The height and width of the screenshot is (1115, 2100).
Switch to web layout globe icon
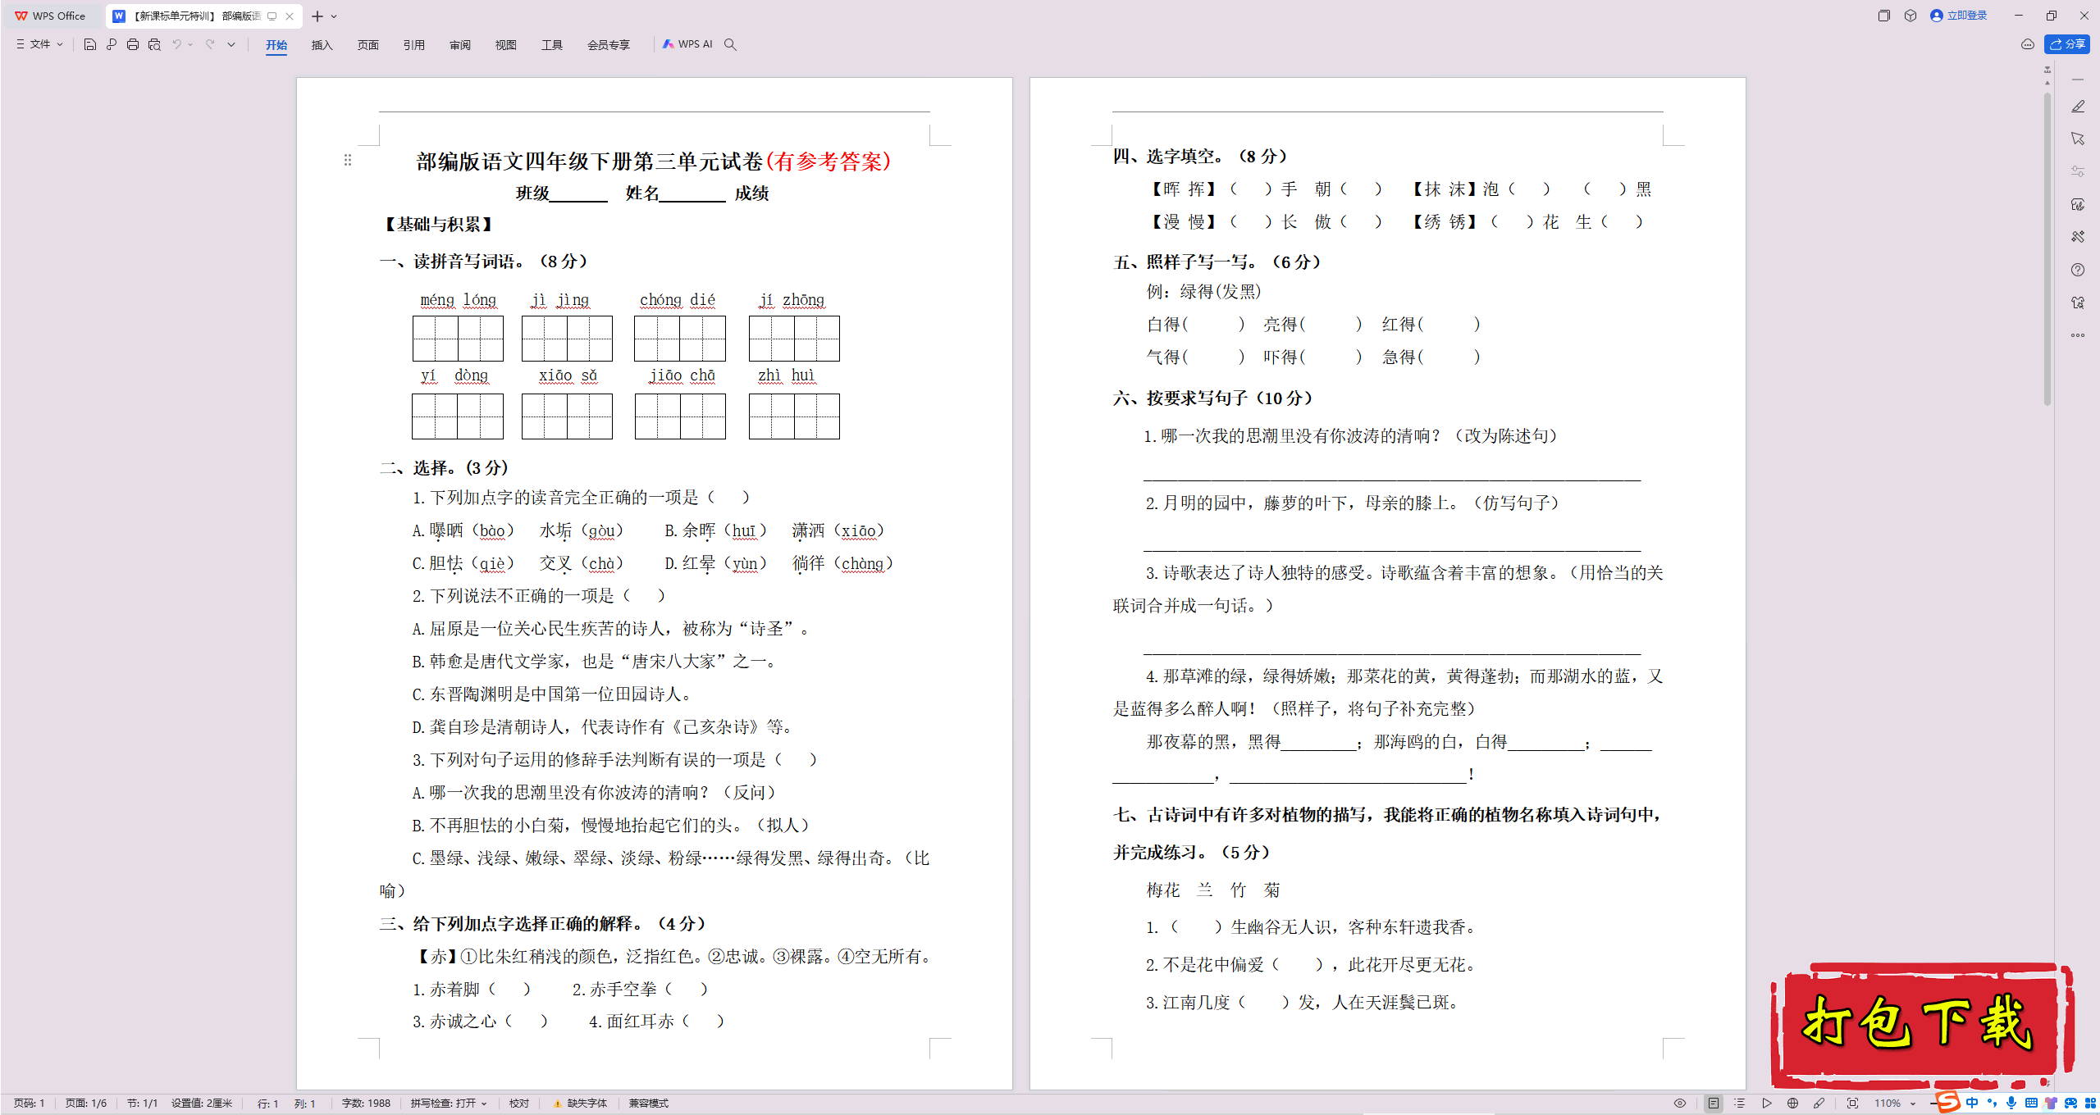tap(1792, 1104)
